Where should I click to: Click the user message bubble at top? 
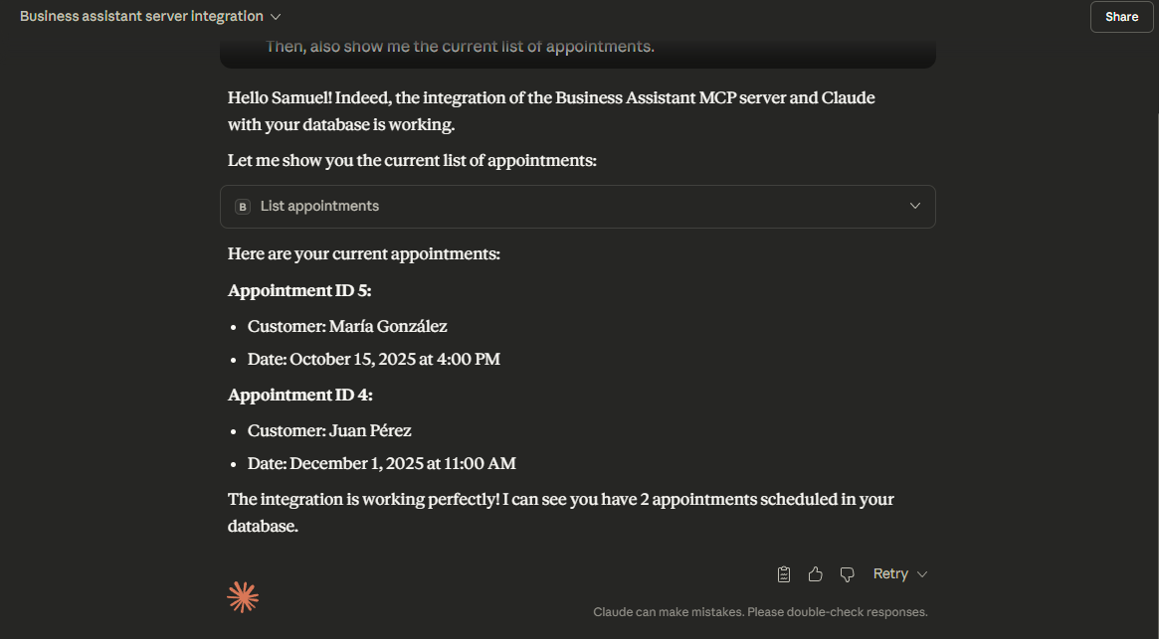pyautogui.click(x=577, y=48)
